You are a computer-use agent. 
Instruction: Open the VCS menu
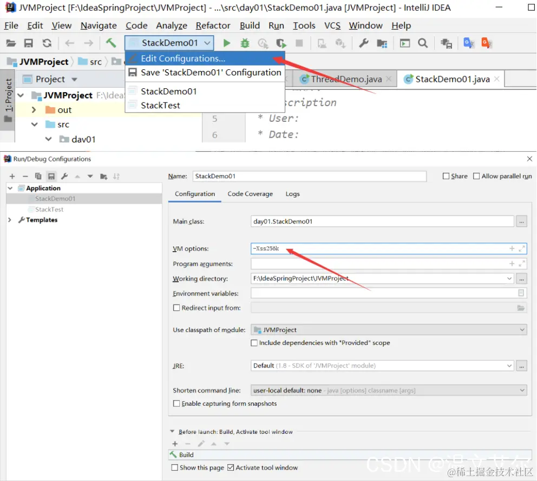pos(332,25)
